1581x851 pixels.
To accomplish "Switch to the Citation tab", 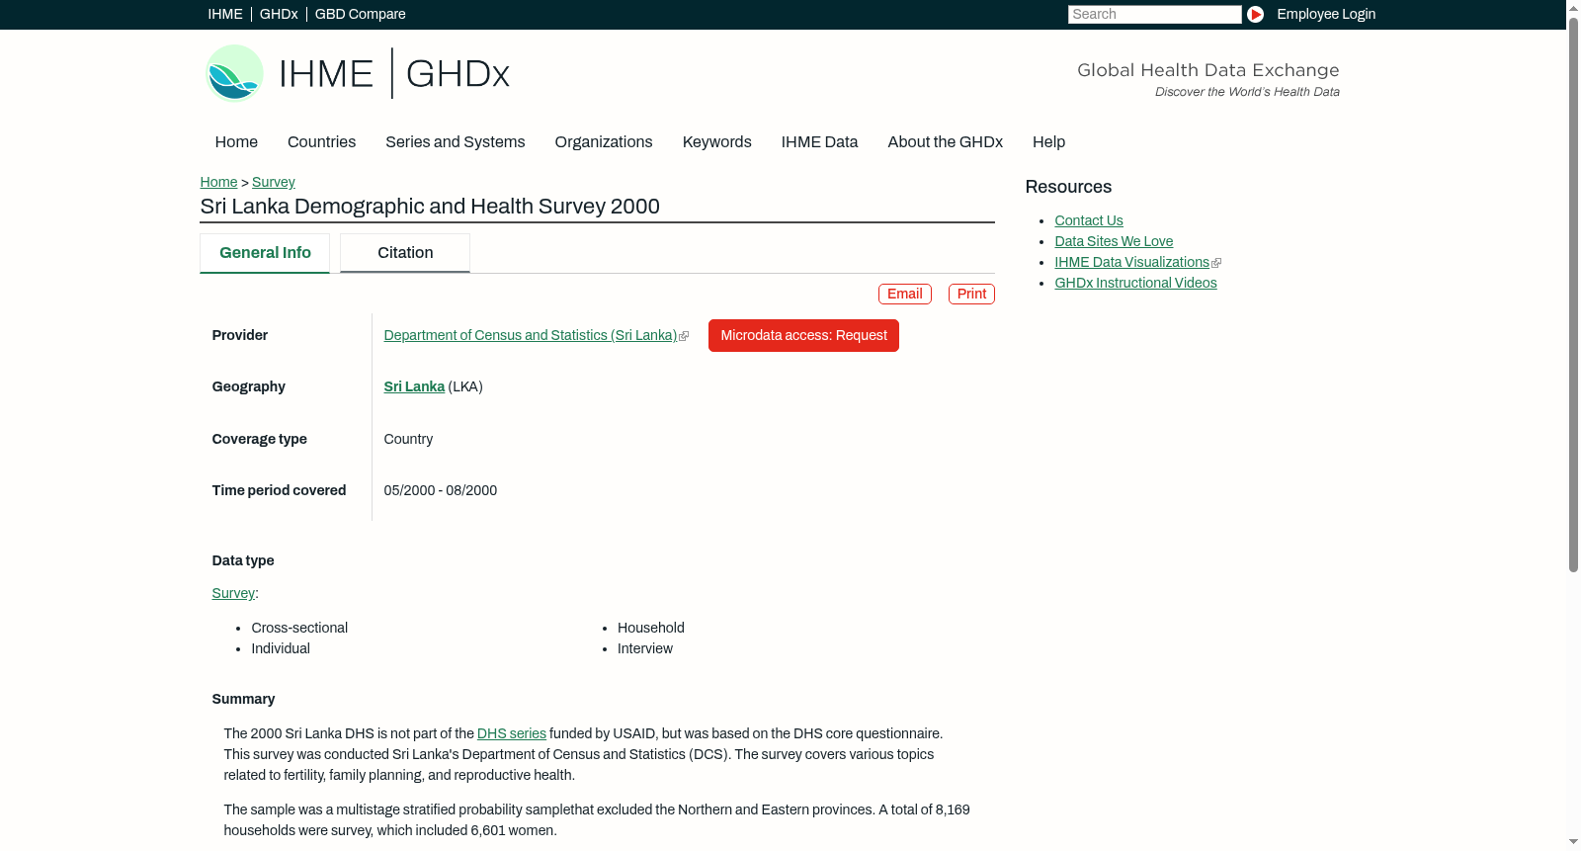I will pos(405,253).
